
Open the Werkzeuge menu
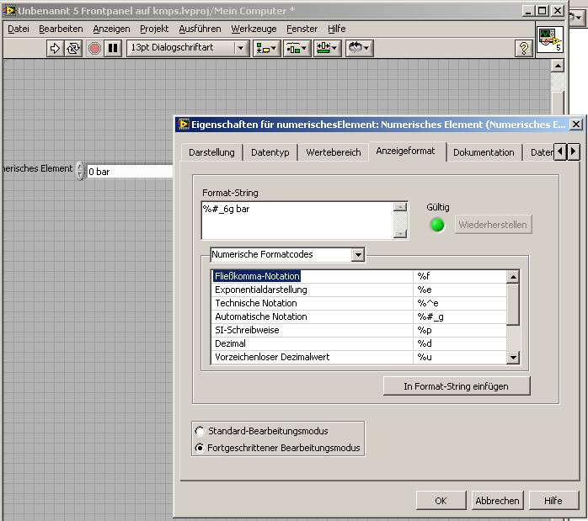point(254,29)
